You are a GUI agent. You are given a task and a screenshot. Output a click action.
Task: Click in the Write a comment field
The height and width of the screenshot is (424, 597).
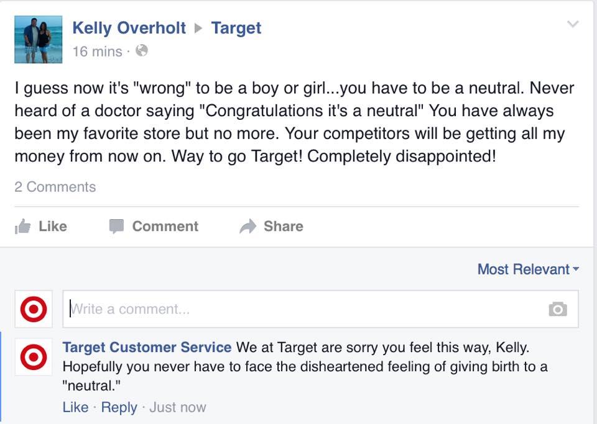(298, 309)
